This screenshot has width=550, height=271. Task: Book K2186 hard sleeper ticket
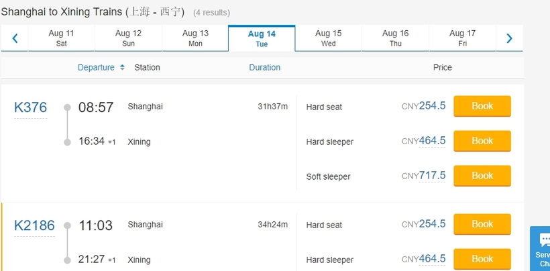tap(482, 259)
